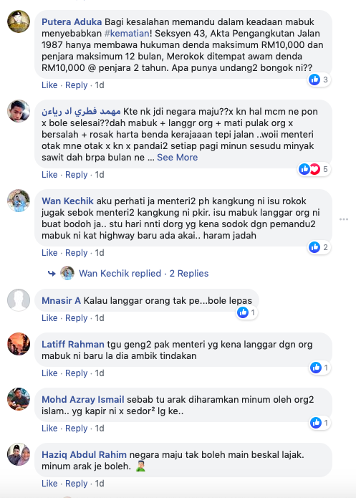
Task: Click the like icon on Latiff Rahman's comment
Action: (316, 368)
